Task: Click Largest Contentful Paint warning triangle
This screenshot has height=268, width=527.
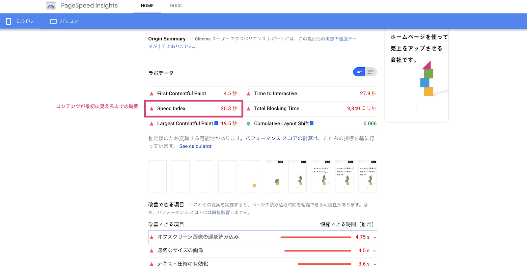Action: click(x=152, y=124)
